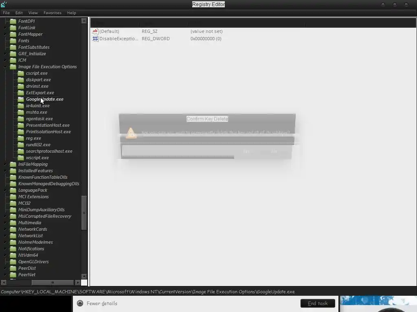Image resolution: width=417 pixels, height=312 pixels.
Task: Select the KnownManagedDebuggingDlls key
Action: tap(49, 184)
